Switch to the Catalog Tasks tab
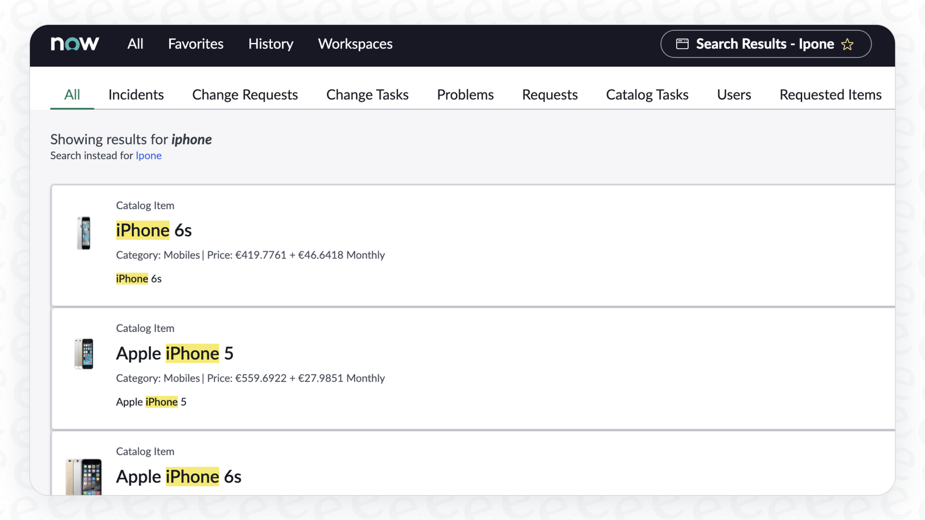 click(x=647, y=95)
